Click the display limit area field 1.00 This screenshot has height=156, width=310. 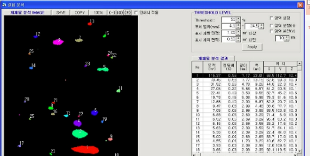pos(229,33)
